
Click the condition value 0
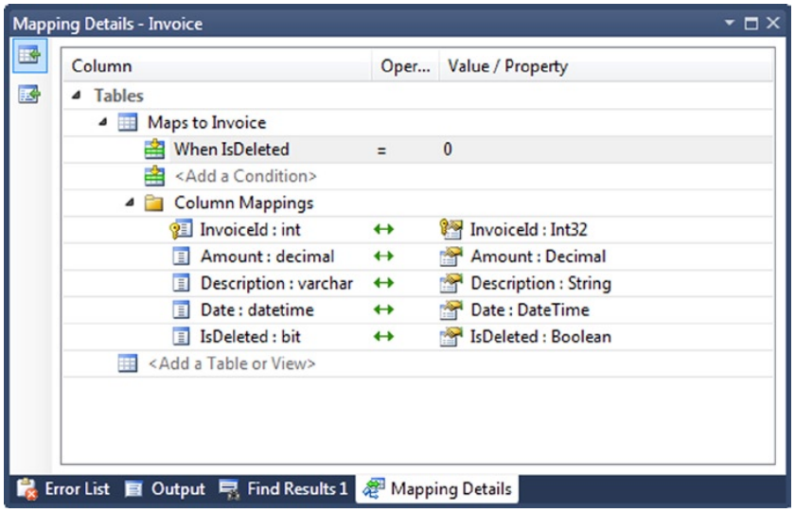(x=448, y=150)
